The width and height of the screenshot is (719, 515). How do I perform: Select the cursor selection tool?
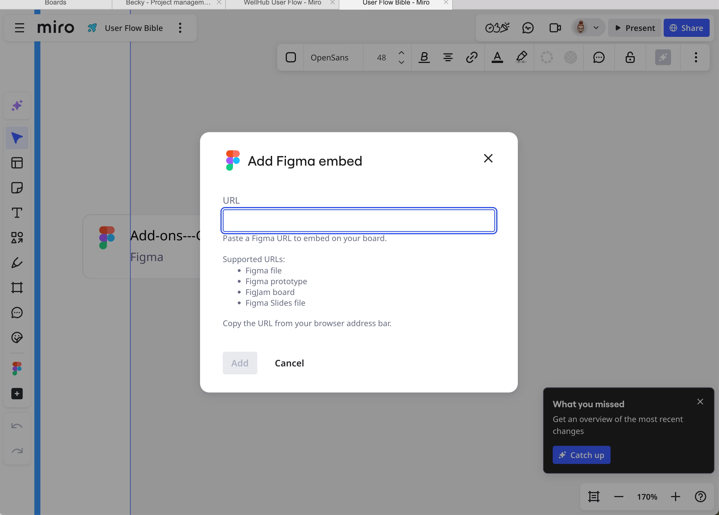[17, 138]
